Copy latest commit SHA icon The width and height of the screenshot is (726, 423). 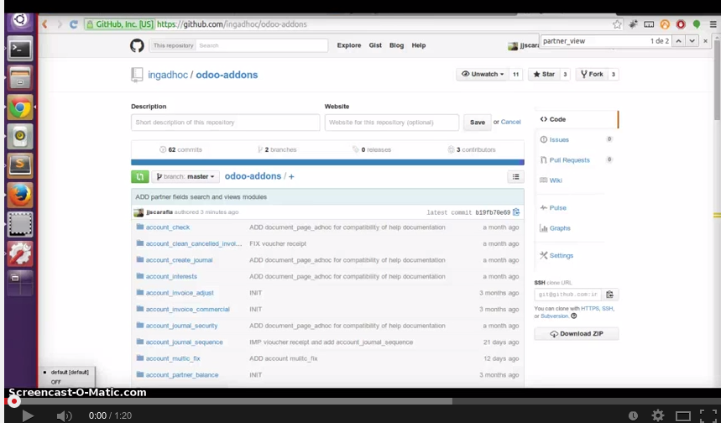pos(516,212)
